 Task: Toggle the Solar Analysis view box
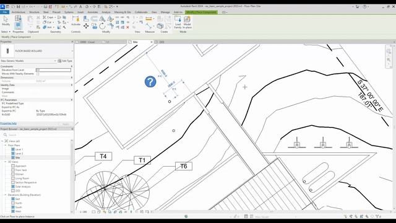(13, 186)
